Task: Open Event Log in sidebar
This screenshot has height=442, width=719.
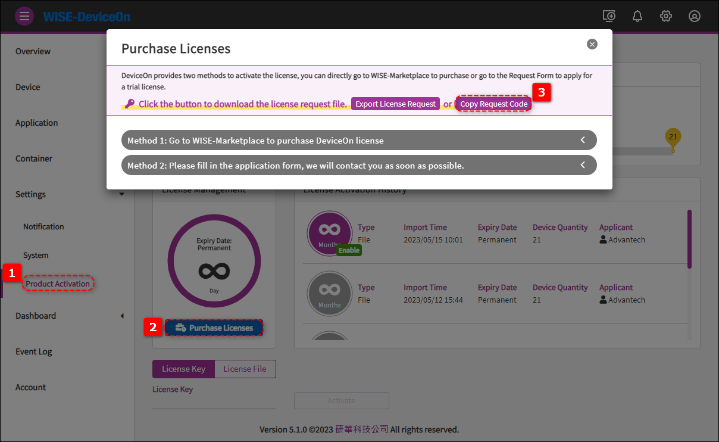Action: point(34,351)
